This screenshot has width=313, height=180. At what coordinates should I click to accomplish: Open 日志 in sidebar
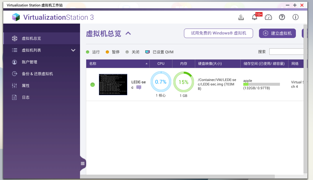(42, 98)
